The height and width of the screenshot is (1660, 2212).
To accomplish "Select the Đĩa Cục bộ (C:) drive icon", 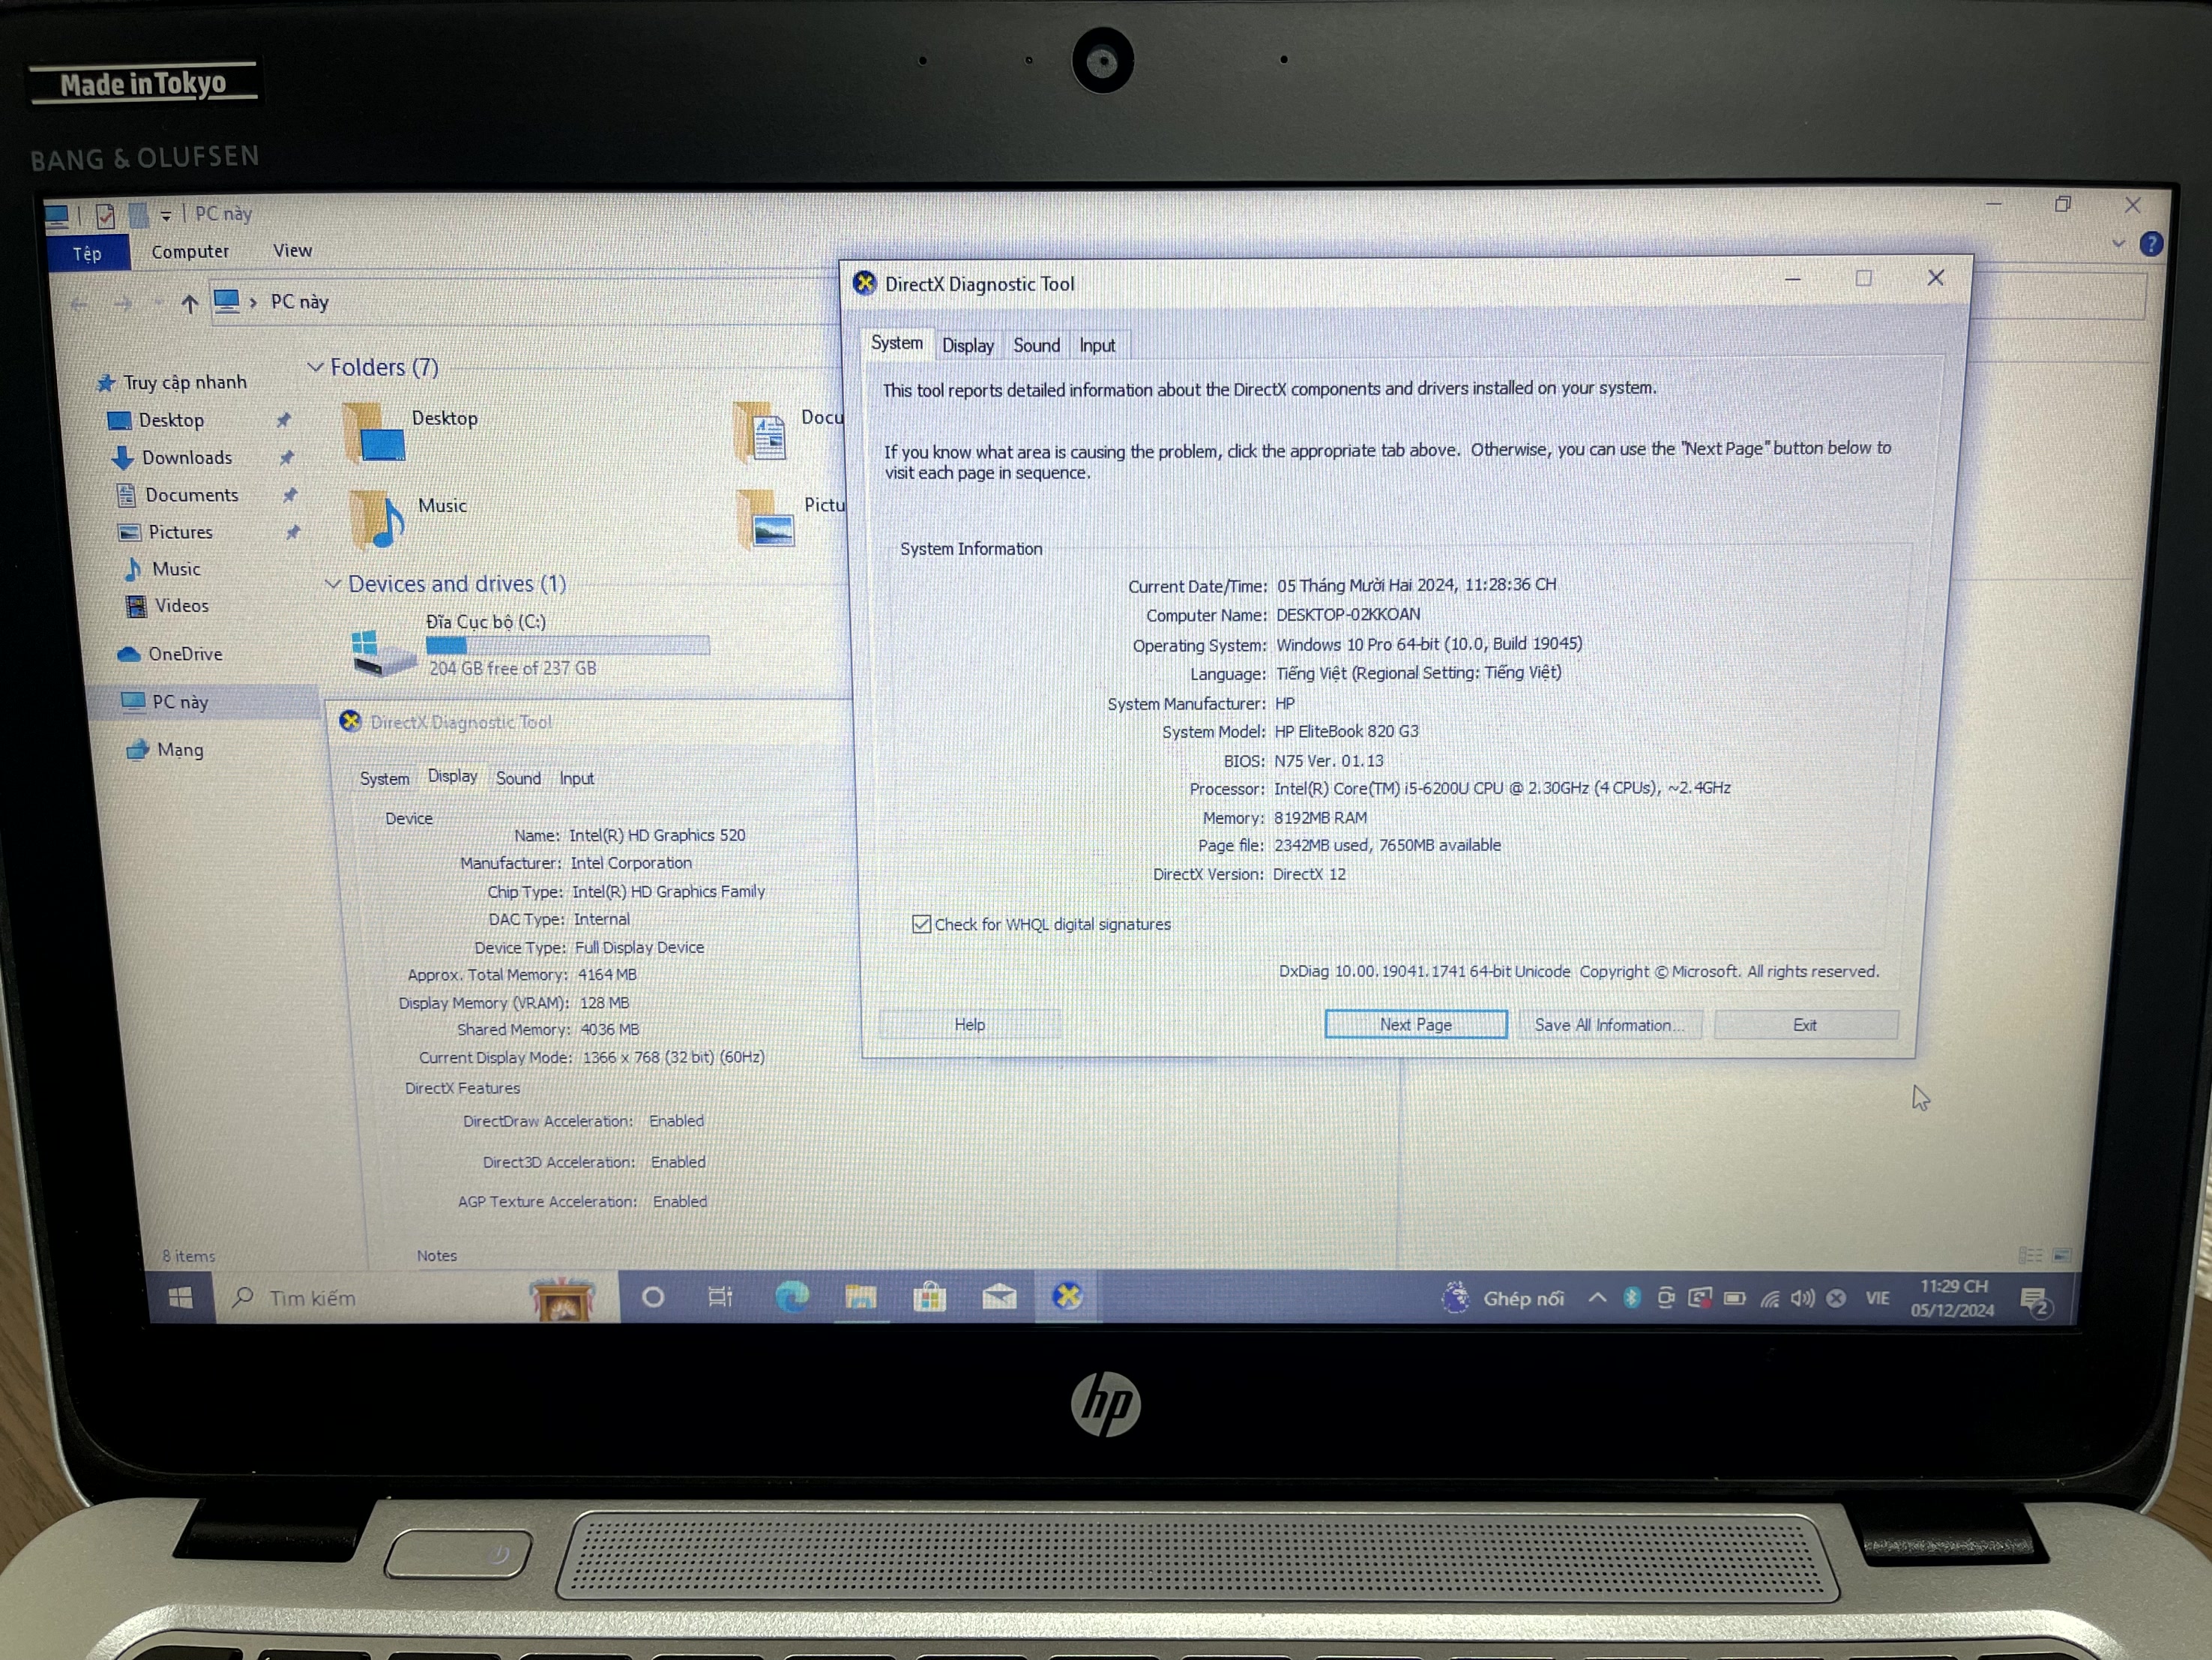I will [x=382, y=652].
